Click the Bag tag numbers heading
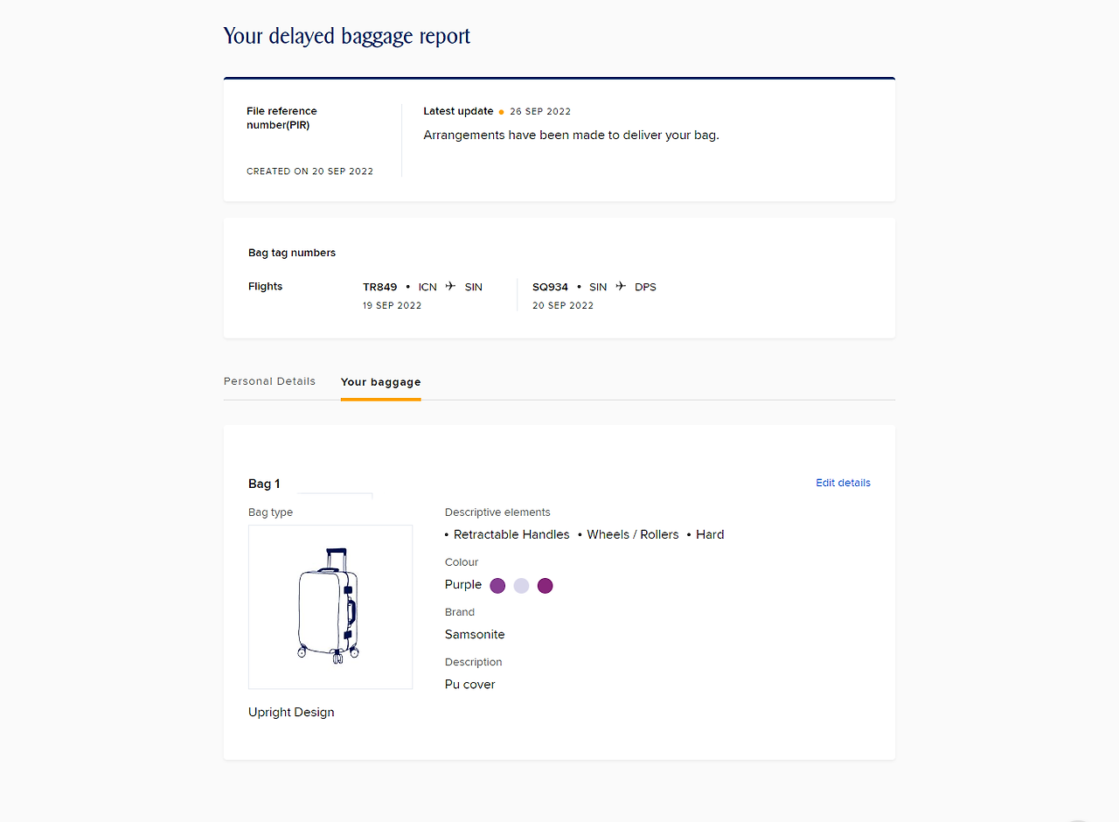Viewport: 1119px width, 822px height. pos(291,252)
